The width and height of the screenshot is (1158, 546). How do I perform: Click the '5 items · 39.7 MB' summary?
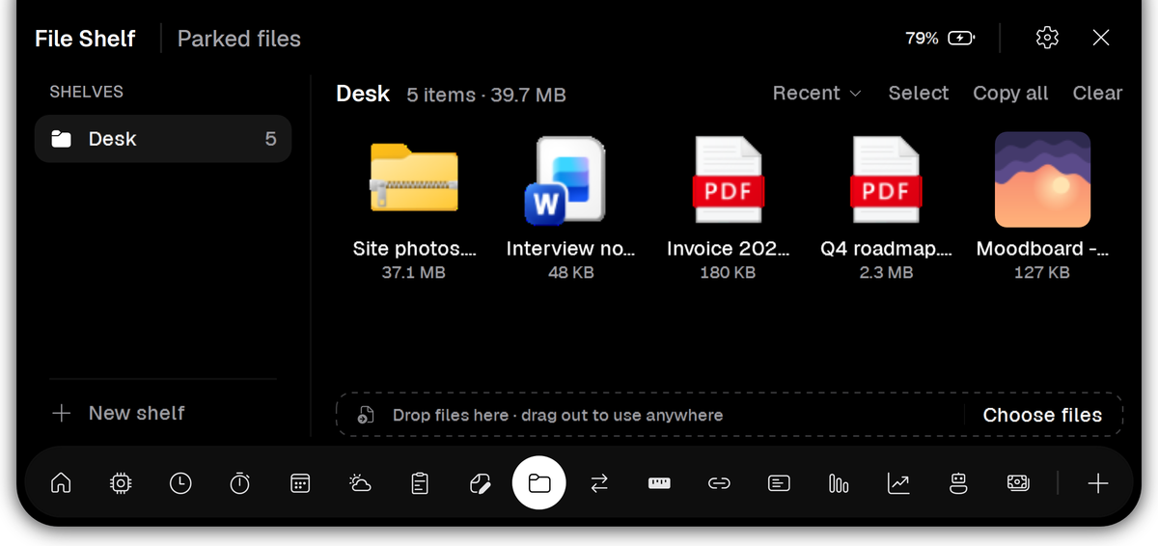[486, 95]
